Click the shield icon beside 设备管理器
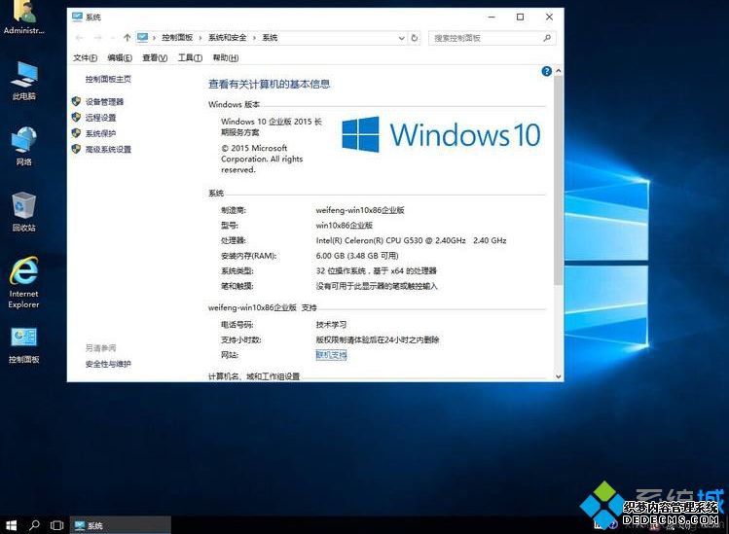Viewport: 729px width, 534px height. (76, 101)
